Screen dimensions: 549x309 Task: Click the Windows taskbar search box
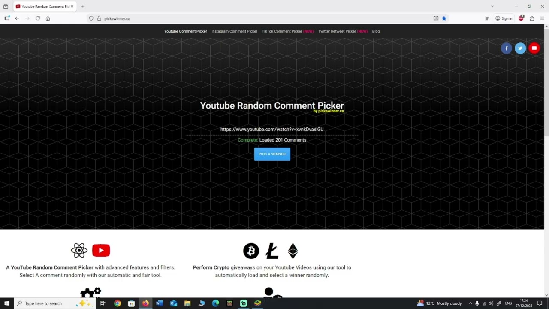coord(55,303)
